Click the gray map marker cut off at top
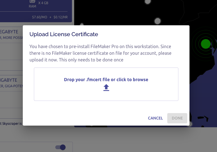This screenshot has width=217, height=152. [x=148, y=2]
